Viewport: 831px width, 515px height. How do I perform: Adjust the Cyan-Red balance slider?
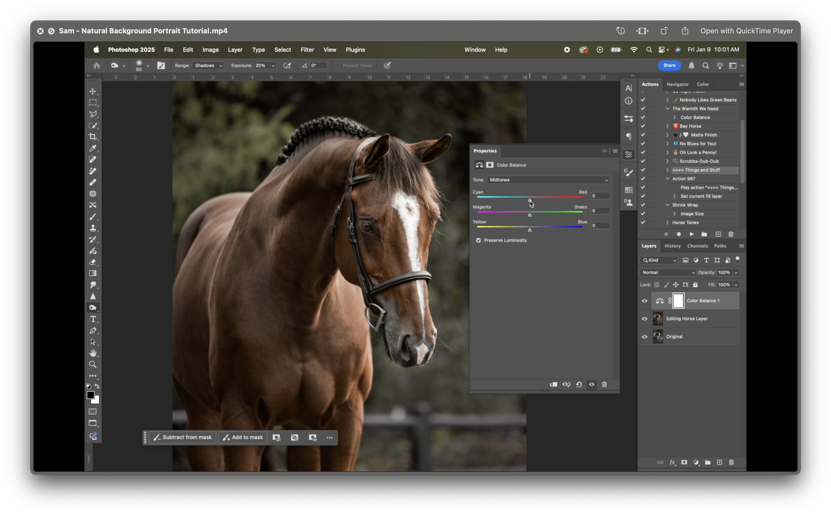pos(529,200)
